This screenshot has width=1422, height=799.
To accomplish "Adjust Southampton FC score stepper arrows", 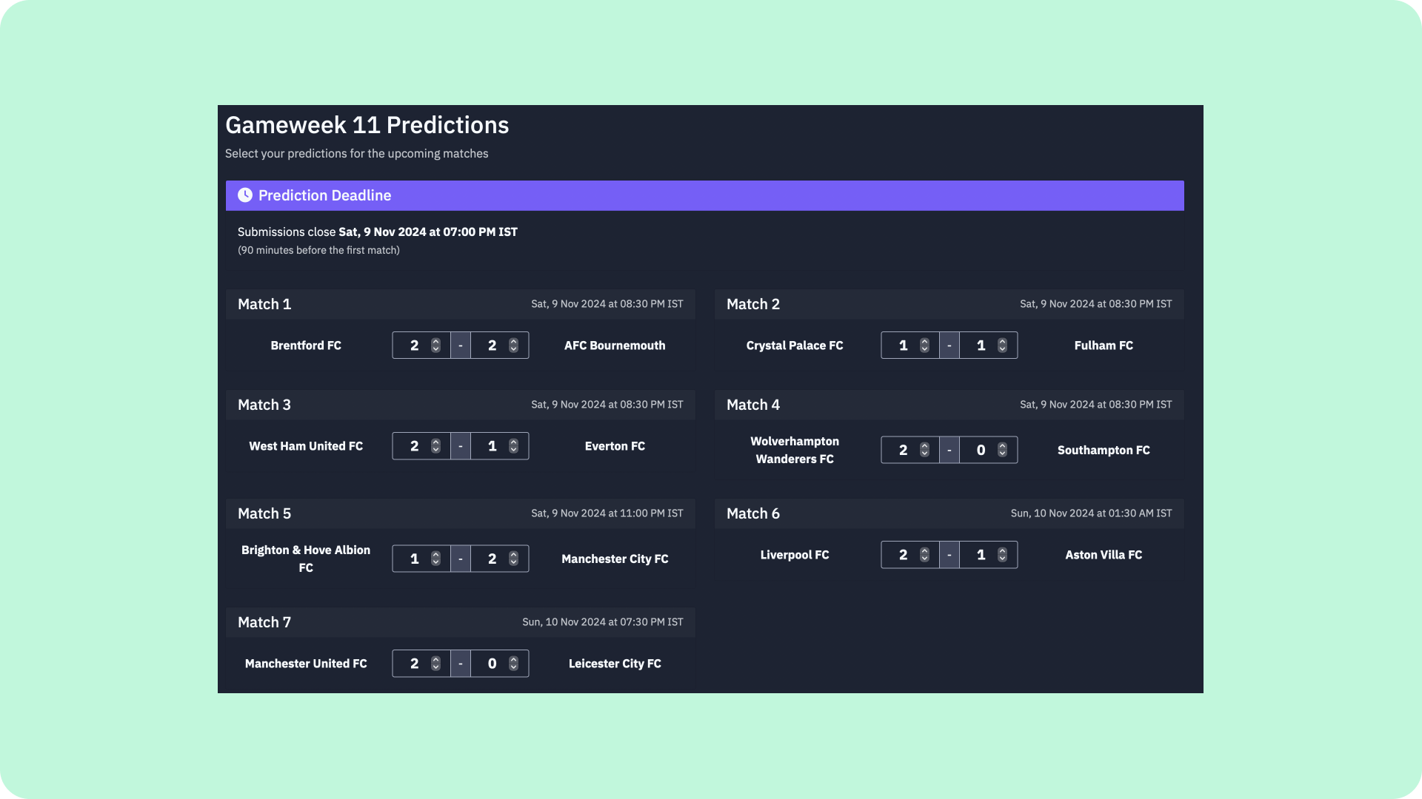I will (1002, 450).
